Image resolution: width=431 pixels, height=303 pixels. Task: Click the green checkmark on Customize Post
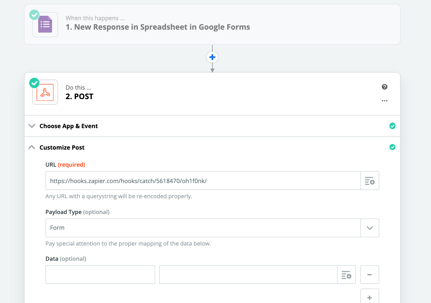(x=393, y=147)
